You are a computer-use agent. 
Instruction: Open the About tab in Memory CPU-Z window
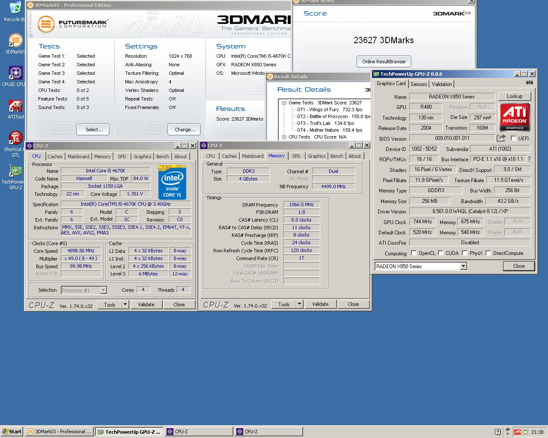click(354, 156)
